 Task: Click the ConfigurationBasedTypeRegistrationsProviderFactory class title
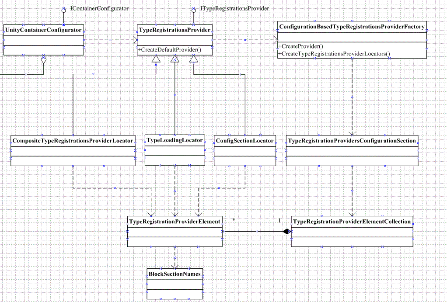tap(352, 27)
